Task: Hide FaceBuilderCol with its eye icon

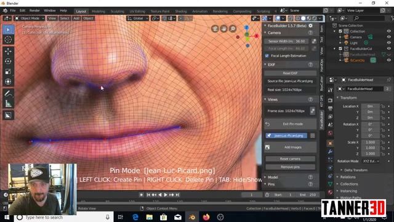Action: pyautogui.click(x=388, y=49)
